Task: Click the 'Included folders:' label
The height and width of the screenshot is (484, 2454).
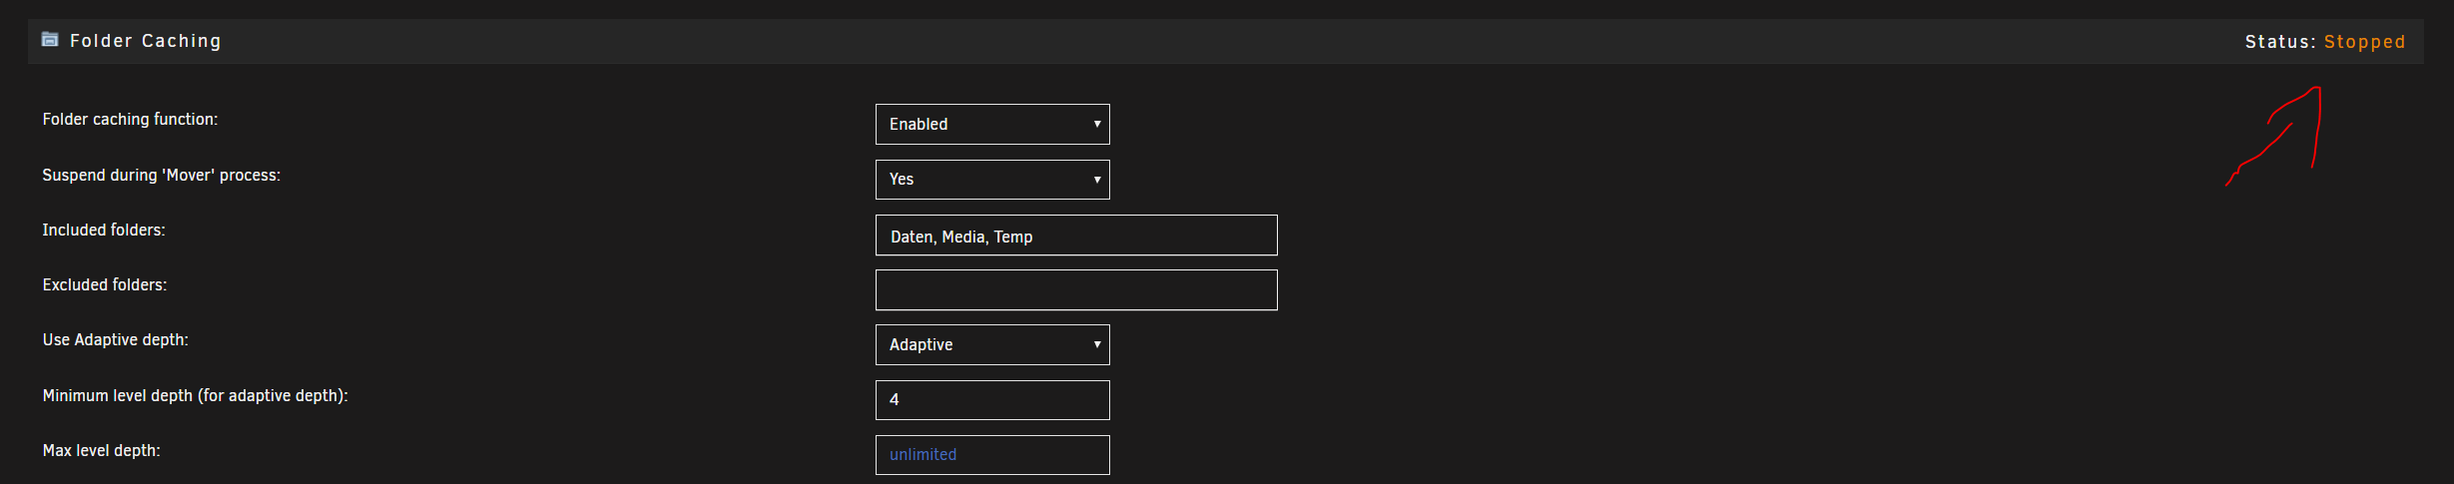Action: click(104, 231)
